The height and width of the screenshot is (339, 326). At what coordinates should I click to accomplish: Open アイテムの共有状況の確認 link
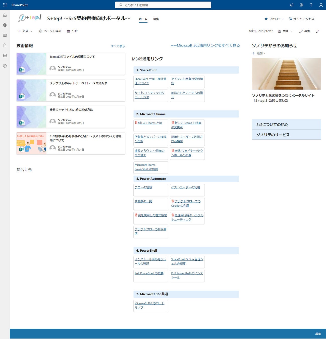187,81
